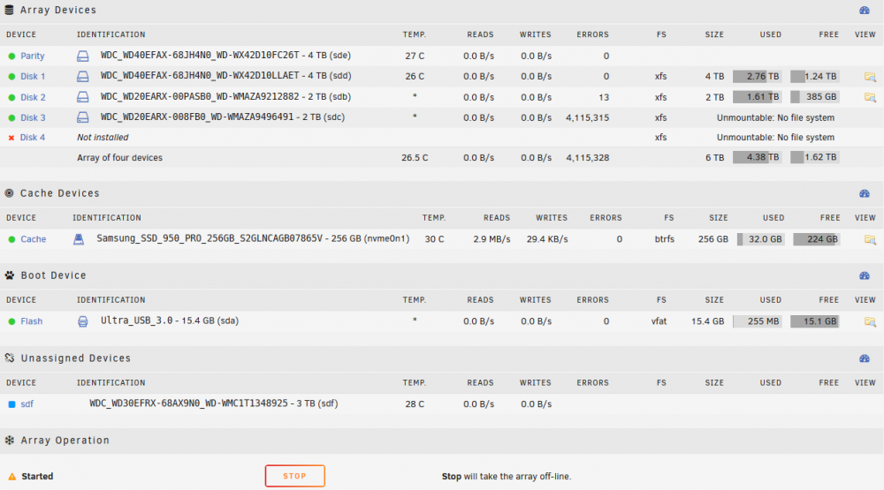Viewport: 884px width, 490px height.
Task: Click blue square status for sdf
Action: tap(11, 403)
